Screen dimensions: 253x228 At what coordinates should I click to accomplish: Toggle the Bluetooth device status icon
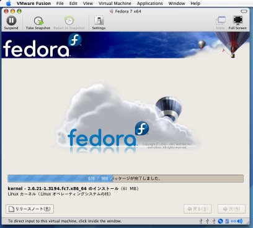click(221, 221)
